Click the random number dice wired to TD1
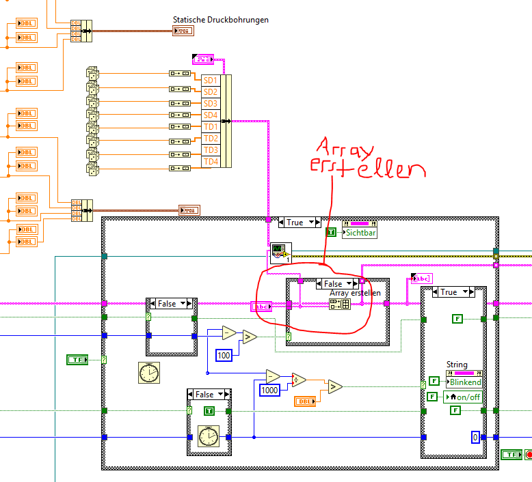Screen dimensions: 532x482 (92, 128)
